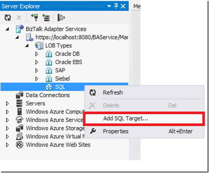Click the disabled Delete context menu entry

tap(144, 105)
